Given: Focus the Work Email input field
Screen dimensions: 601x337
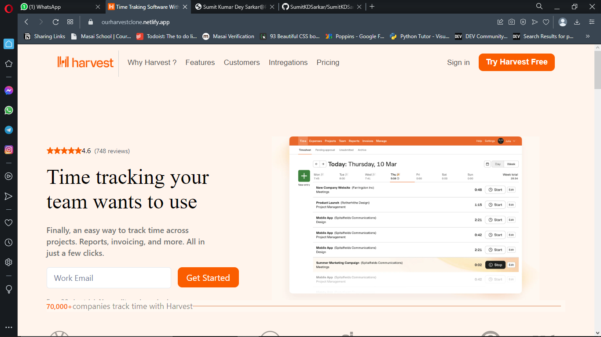Looking at the screenshot, I should pos(109,278).
